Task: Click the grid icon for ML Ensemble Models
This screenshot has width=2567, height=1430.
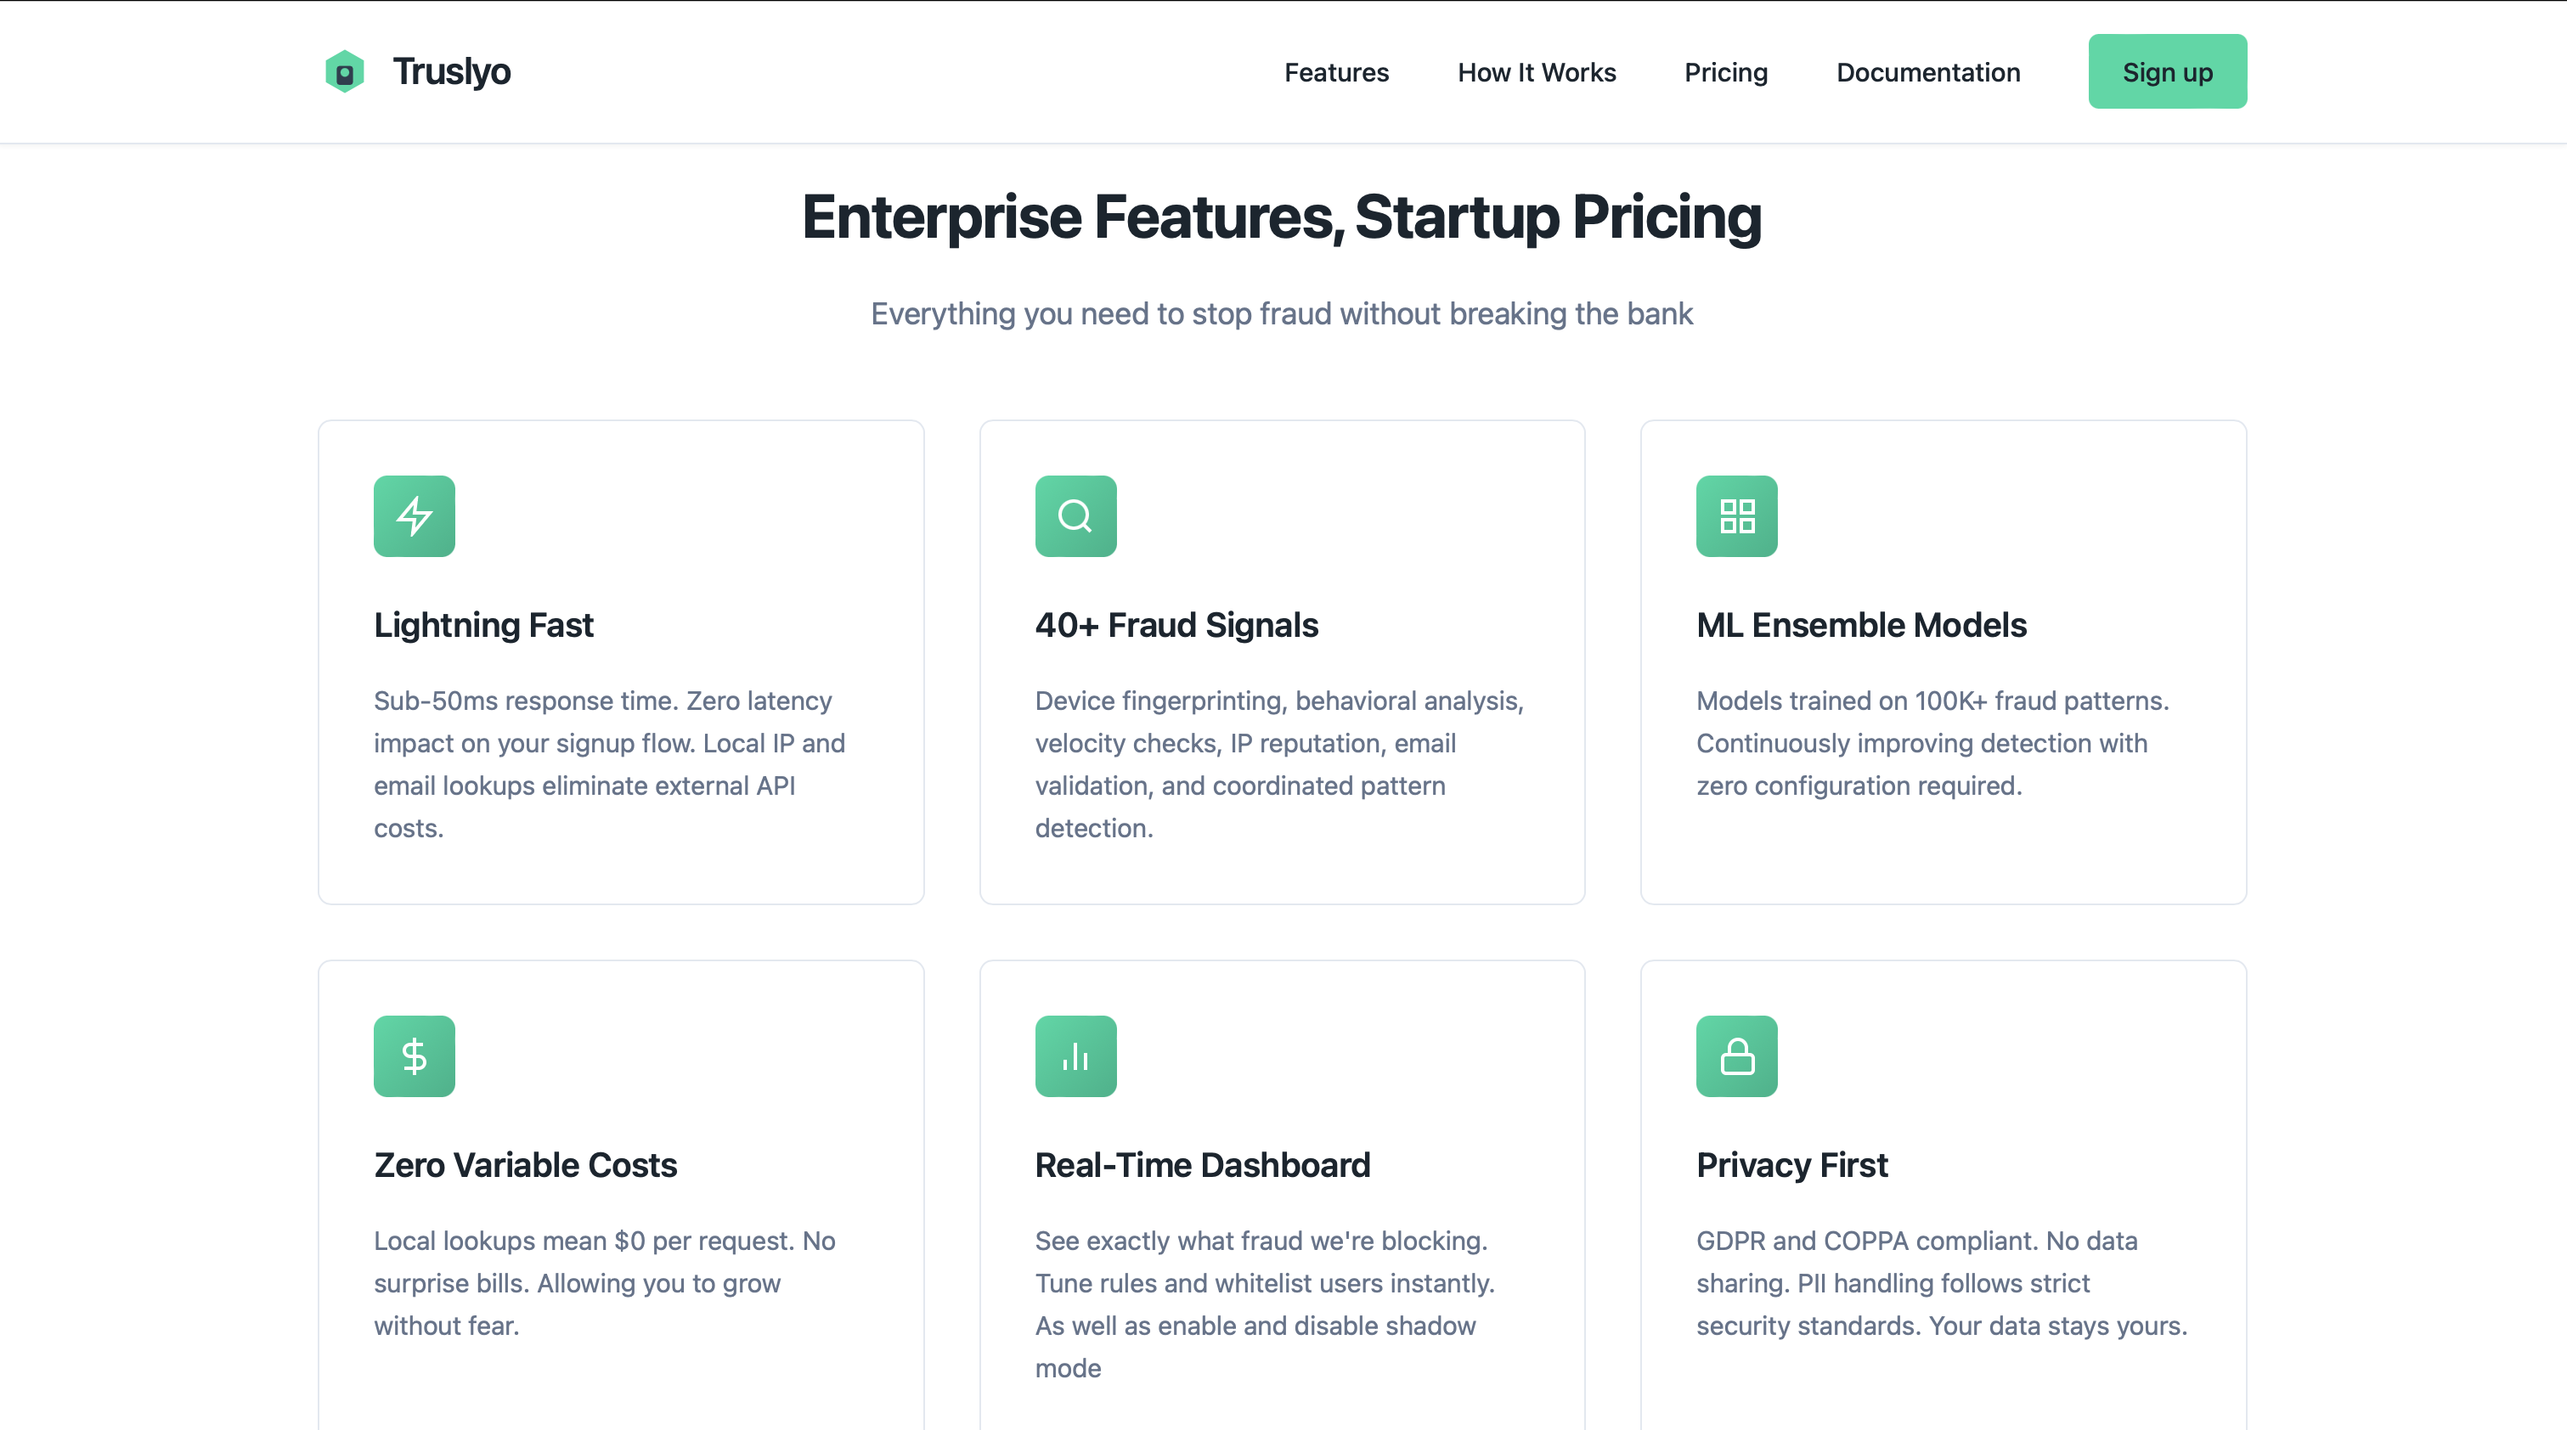Action: pyautogui.click(x=1736, y=516)
